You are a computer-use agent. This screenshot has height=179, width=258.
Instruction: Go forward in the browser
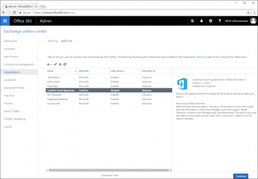click(9, 13)
